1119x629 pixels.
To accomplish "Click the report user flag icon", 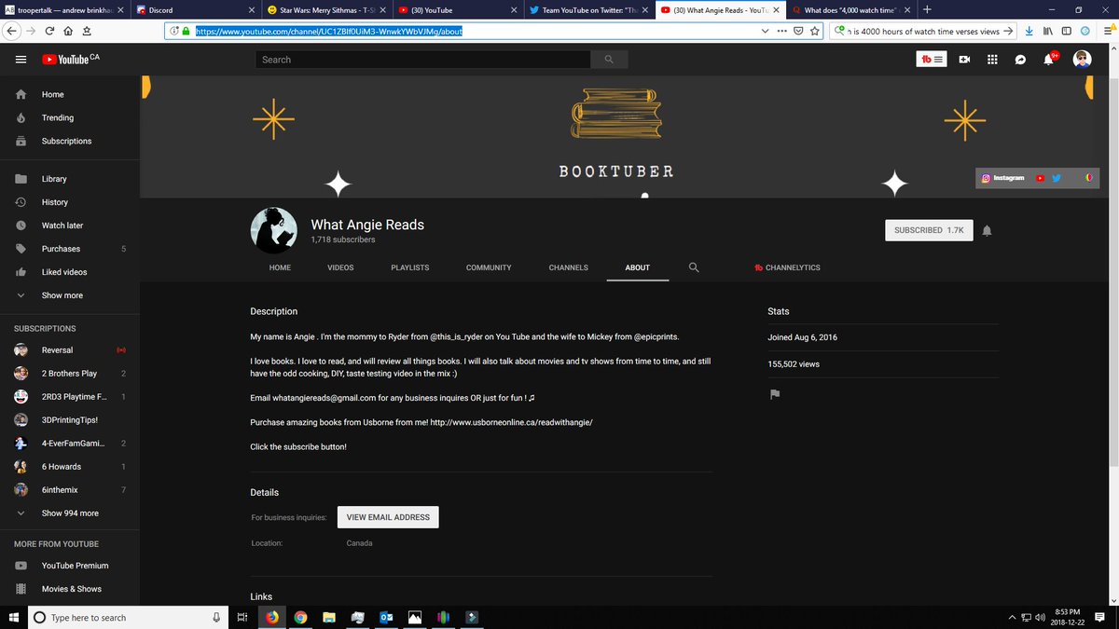I will click(x=774, y=394).
